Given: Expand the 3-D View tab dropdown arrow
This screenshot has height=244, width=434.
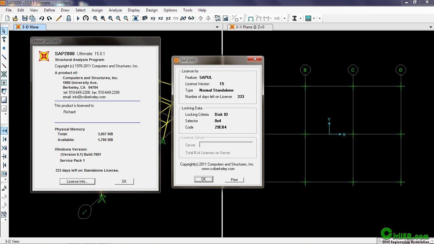Looking at the screenshot, I should (x=217, y=27).
